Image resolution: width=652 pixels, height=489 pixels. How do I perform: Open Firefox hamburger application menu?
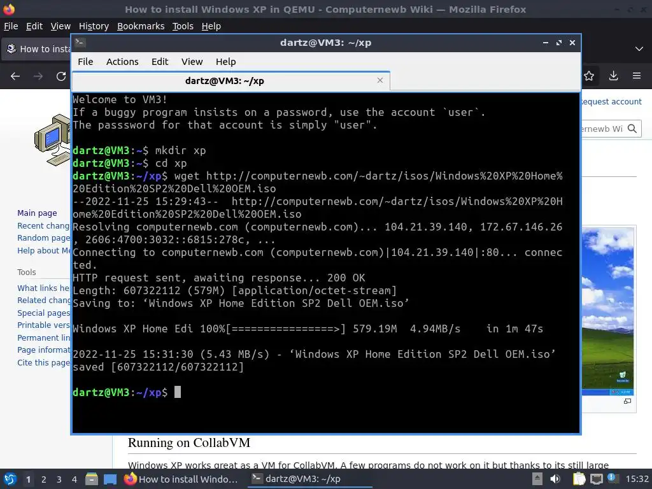tap(637, 76)
